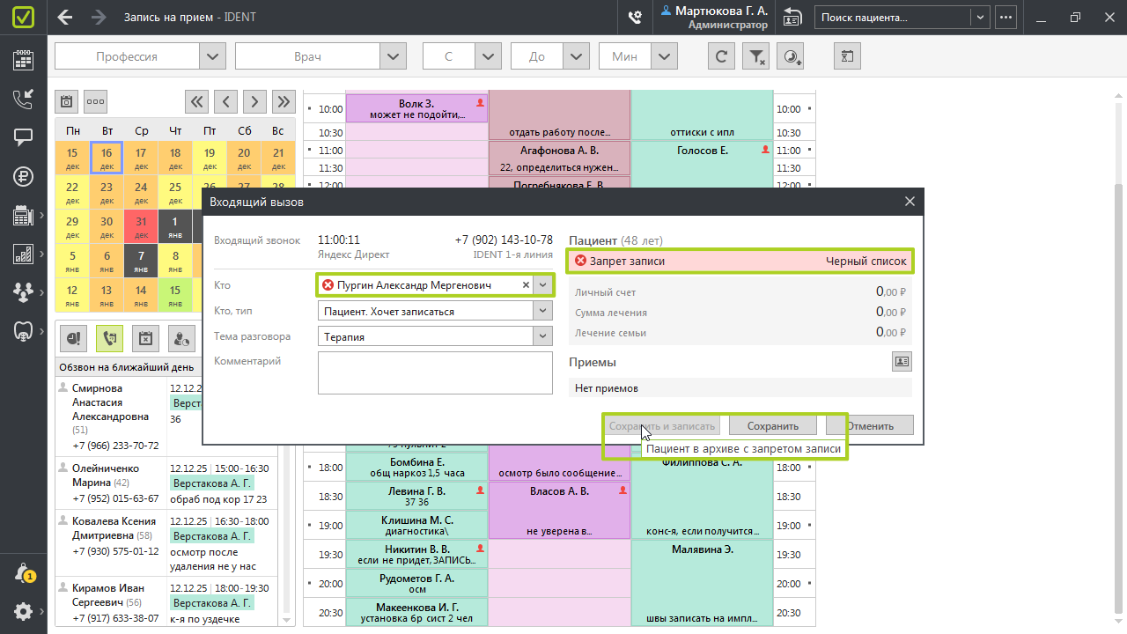Open the notifications bell icon

(x=23, y=573)
